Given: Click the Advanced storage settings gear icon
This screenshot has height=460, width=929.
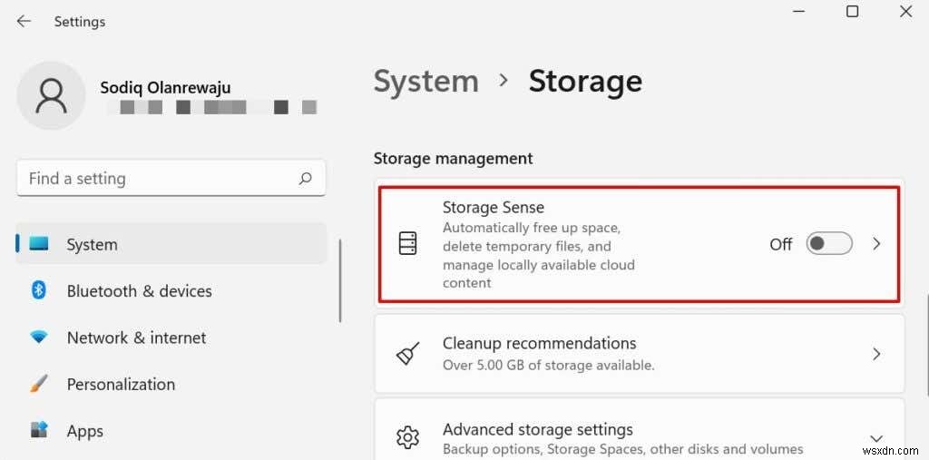Looking at the screenshot, I should click(x=408, y=438).
